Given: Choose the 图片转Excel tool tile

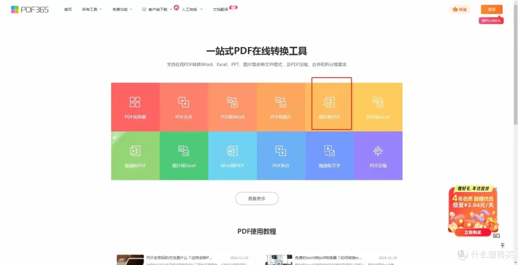Looking at the screenshot, I should (184, 156).
